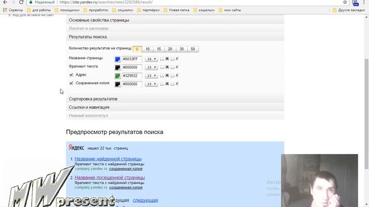Viewport: 369px width, 207px height.
Task: Click the secure lock icon in address bar
Action: point(31,2)
